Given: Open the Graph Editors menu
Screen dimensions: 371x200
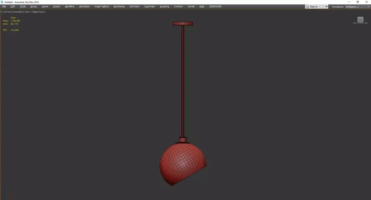Looking at the screenshot, I should [x=102, y=6].
